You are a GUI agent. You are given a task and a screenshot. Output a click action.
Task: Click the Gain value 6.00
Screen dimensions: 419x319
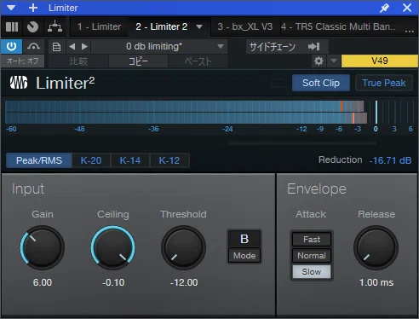(43, 282)
